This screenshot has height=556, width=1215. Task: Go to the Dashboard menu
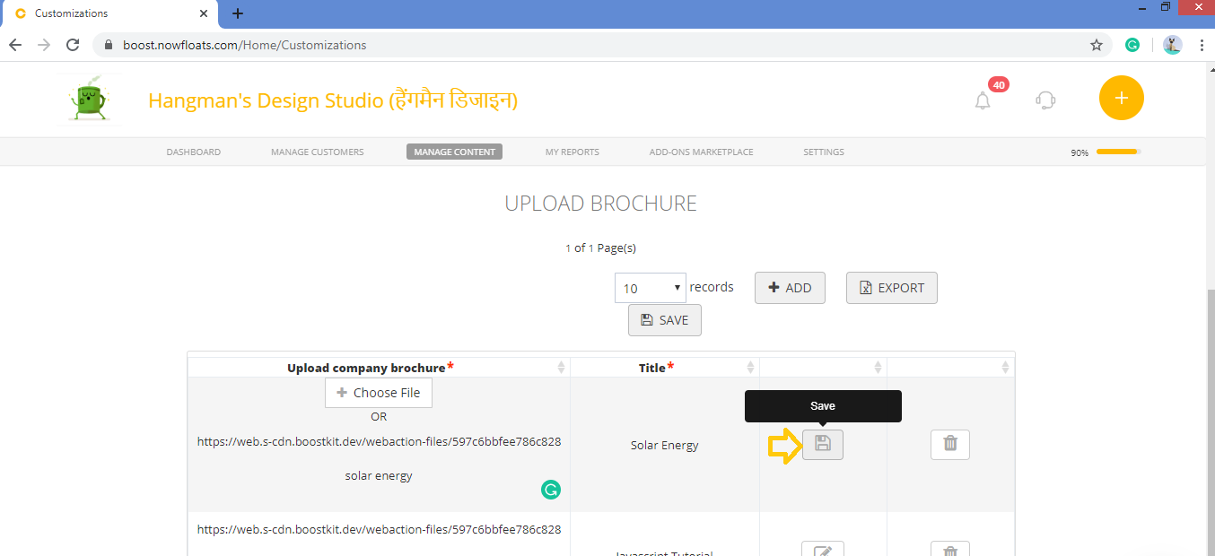193,152
